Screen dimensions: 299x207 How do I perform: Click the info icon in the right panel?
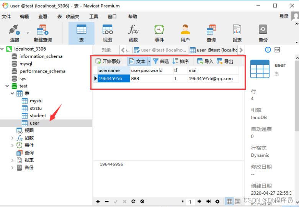click(x=268, y=50)
